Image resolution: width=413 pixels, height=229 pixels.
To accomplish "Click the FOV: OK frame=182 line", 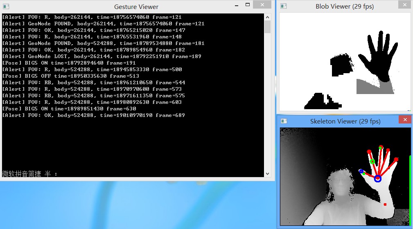I will point(93,50).
